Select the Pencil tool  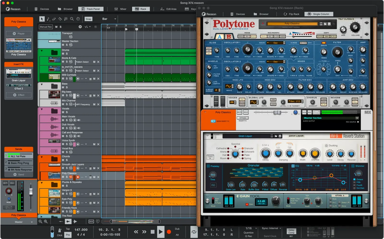[x=48, y=19]
